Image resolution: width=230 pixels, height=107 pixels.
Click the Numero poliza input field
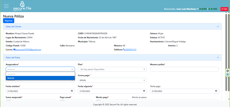(184, 69)
